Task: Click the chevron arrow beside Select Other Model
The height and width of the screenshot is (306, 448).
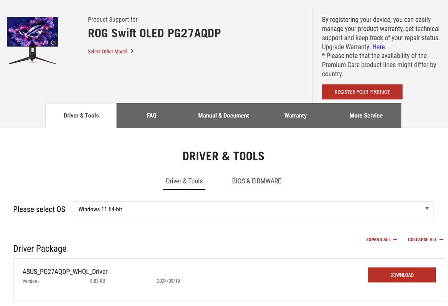Action: coord(132,51)
